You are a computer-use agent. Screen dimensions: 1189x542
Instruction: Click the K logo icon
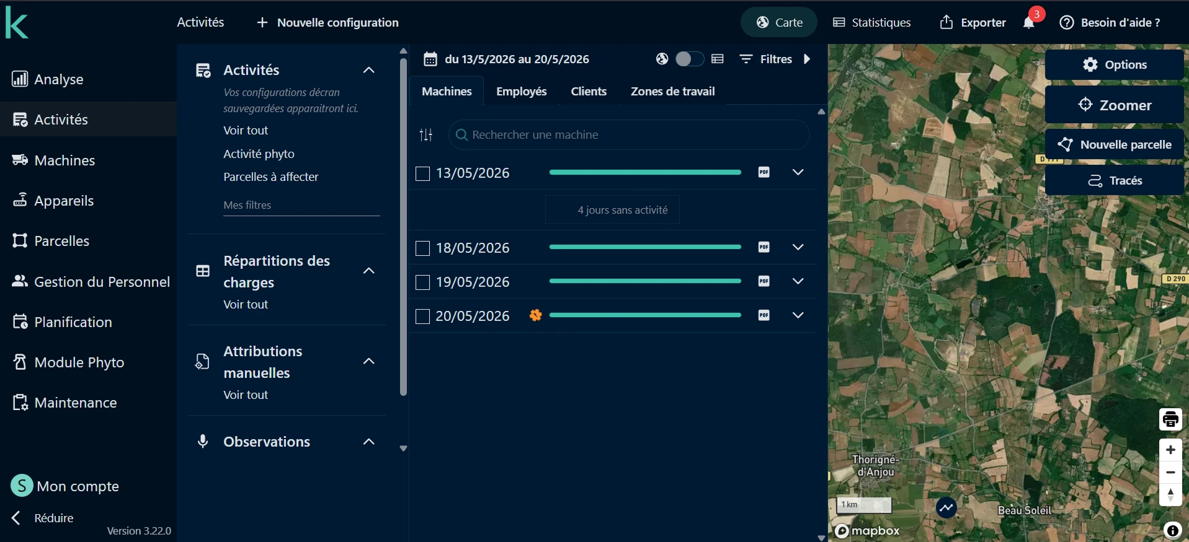point(17,24)
